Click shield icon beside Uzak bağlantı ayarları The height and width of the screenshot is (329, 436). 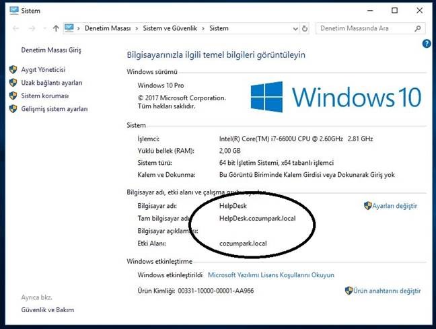[x=13, y=83]
